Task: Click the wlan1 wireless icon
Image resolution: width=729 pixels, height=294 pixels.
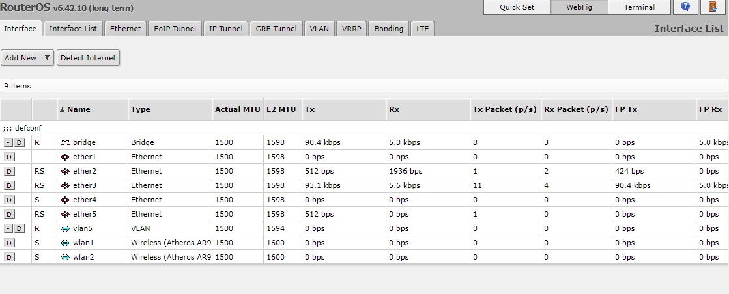Action: point(65,243)
